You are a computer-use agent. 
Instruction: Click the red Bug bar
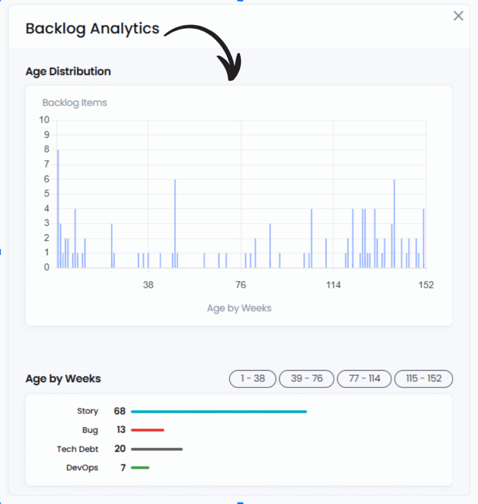(x=147, y=430)
